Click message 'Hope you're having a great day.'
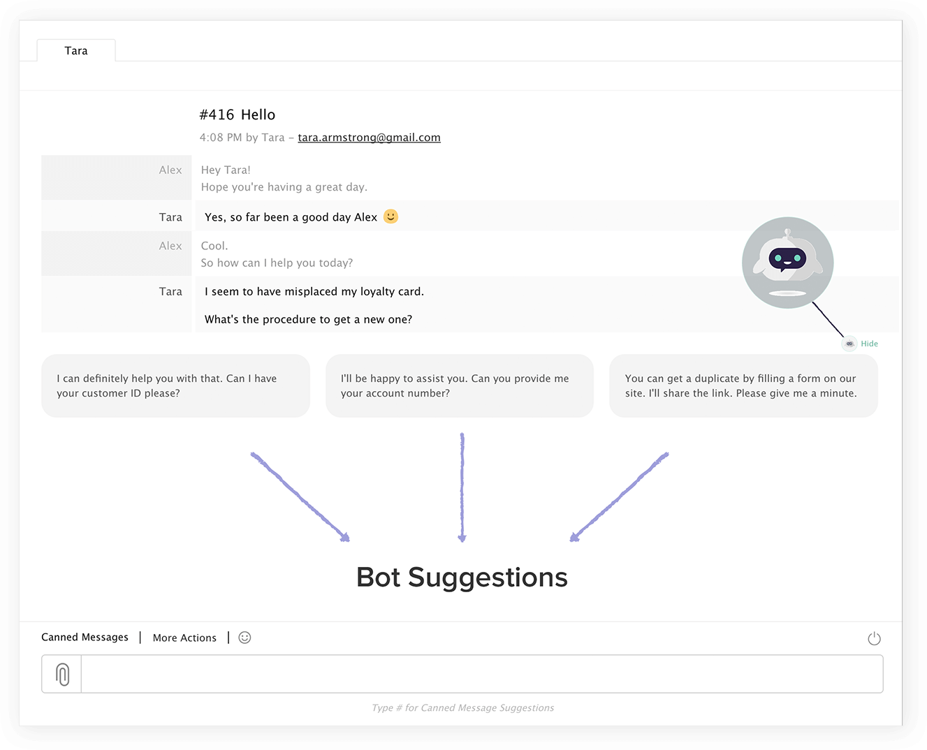Screen dimensions: 927x750 click(284, 187)
